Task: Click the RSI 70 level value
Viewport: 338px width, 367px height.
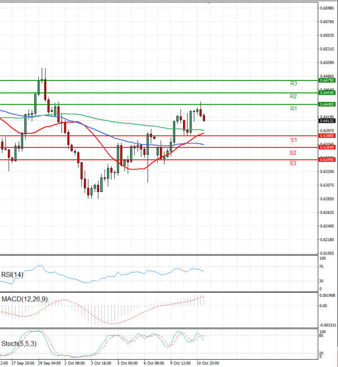Action: point(321,267)
